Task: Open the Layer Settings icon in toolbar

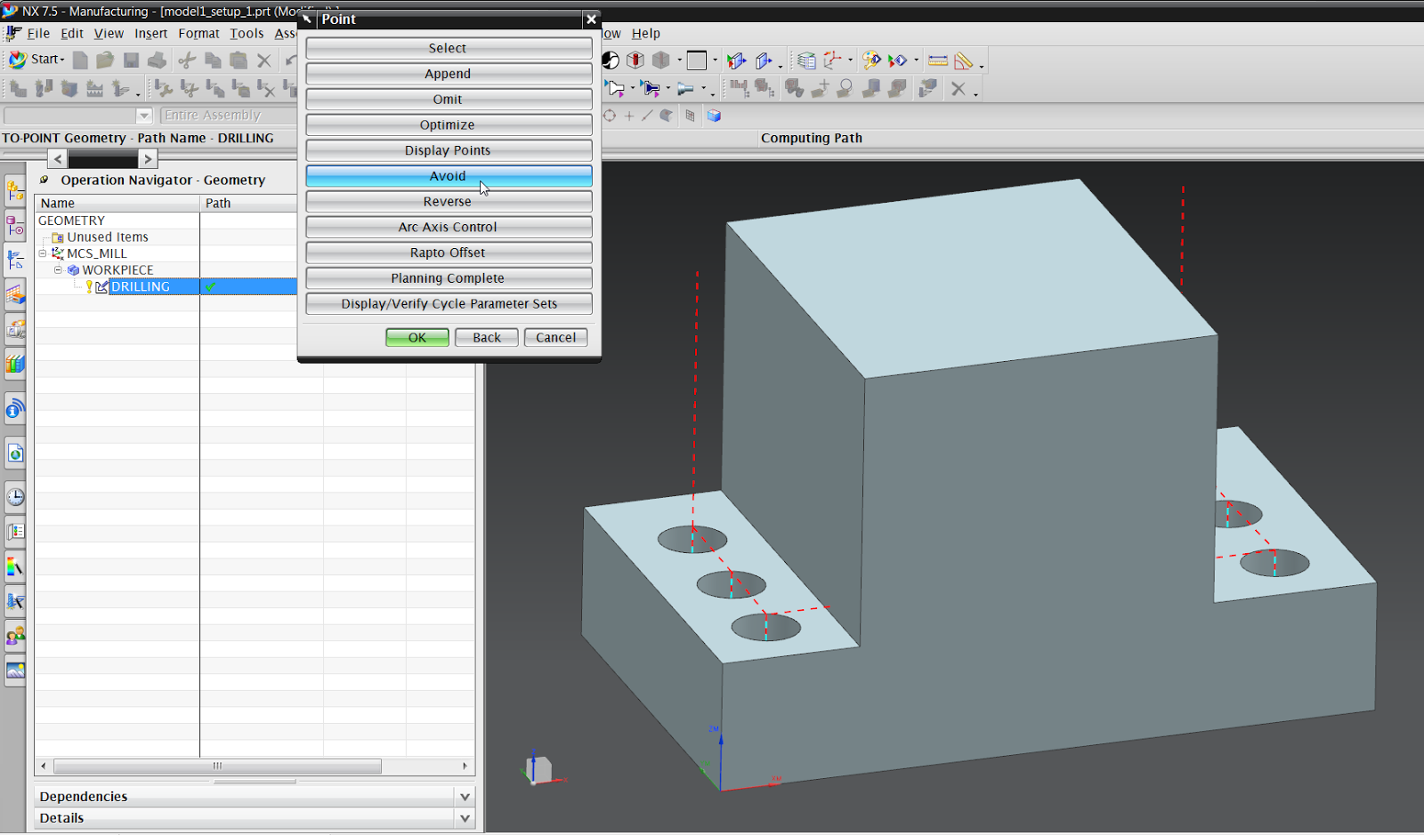Action: (806, 60)
